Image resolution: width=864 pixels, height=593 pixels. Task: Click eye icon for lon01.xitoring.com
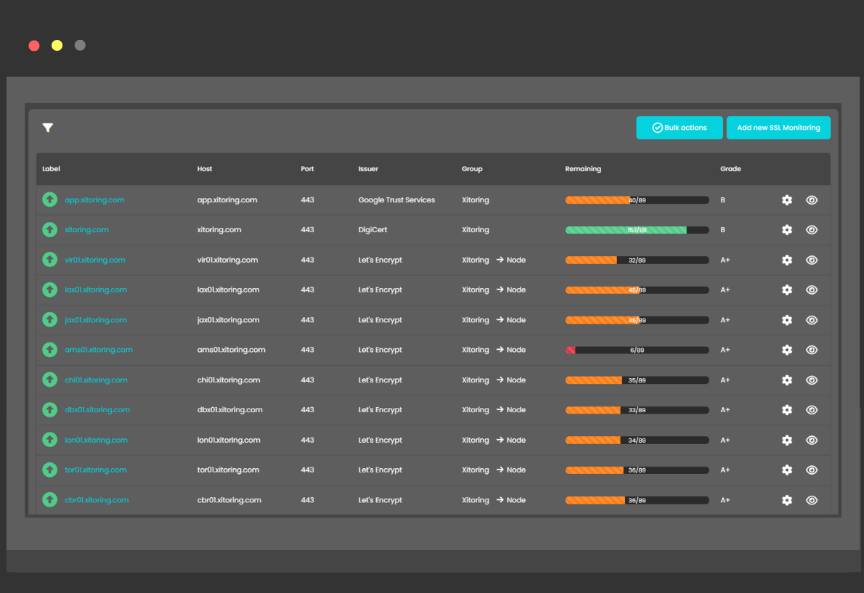click(x=812, y=440)
